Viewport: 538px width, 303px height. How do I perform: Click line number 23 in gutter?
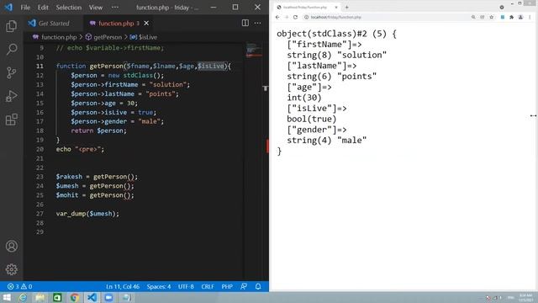(x=40, y=177)
